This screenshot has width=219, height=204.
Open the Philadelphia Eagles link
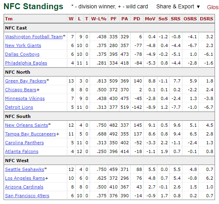[x=26, y=63]
